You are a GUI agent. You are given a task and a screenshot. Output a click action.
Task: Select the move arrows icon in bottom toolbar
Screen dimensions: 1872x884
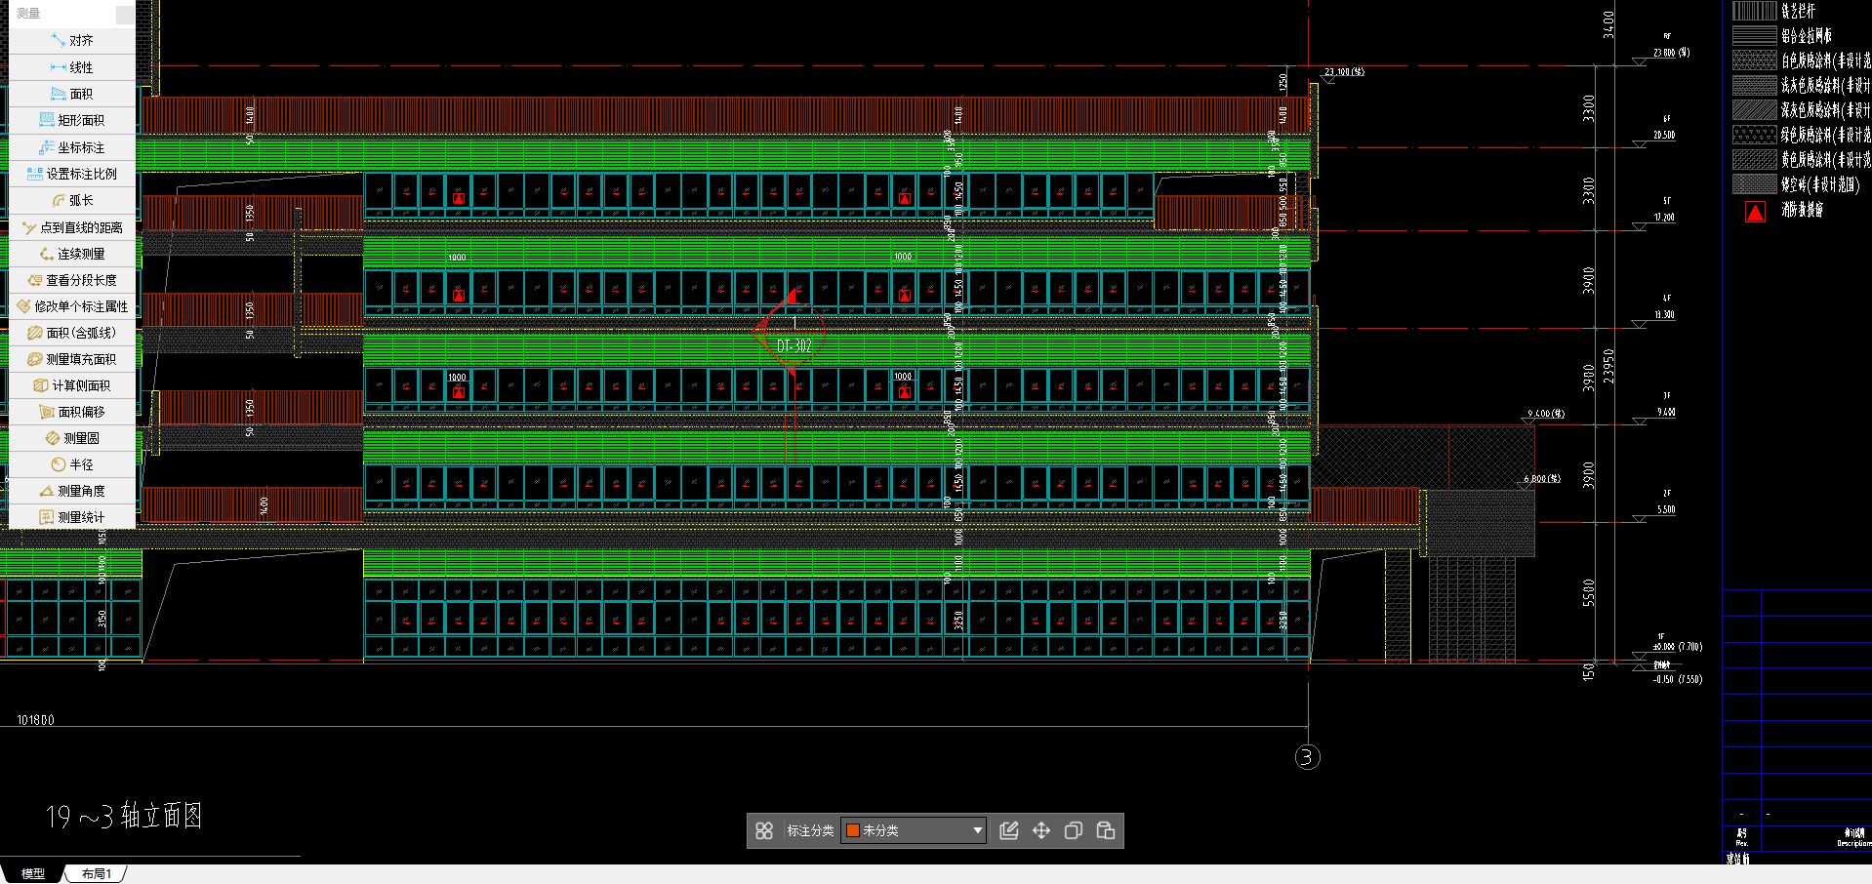[1041, 830]
